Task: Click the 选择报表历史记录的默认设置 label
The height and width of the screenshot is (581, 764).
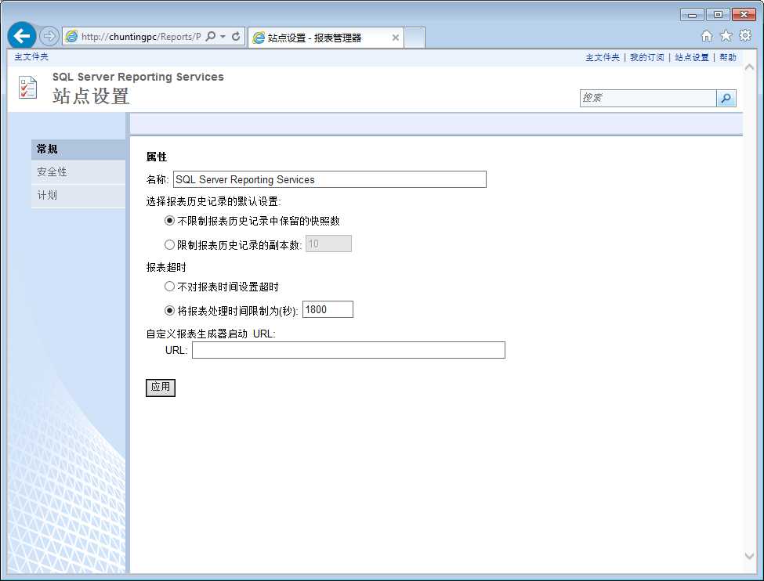Action: coord(213,201)
